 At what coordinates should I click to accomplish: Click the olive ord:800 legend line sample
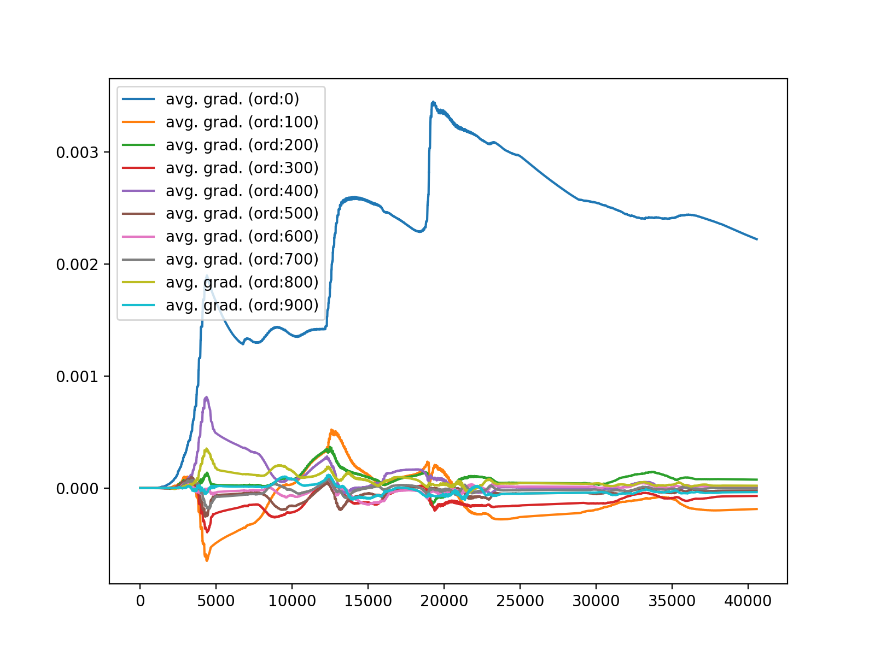pos(138,282)
